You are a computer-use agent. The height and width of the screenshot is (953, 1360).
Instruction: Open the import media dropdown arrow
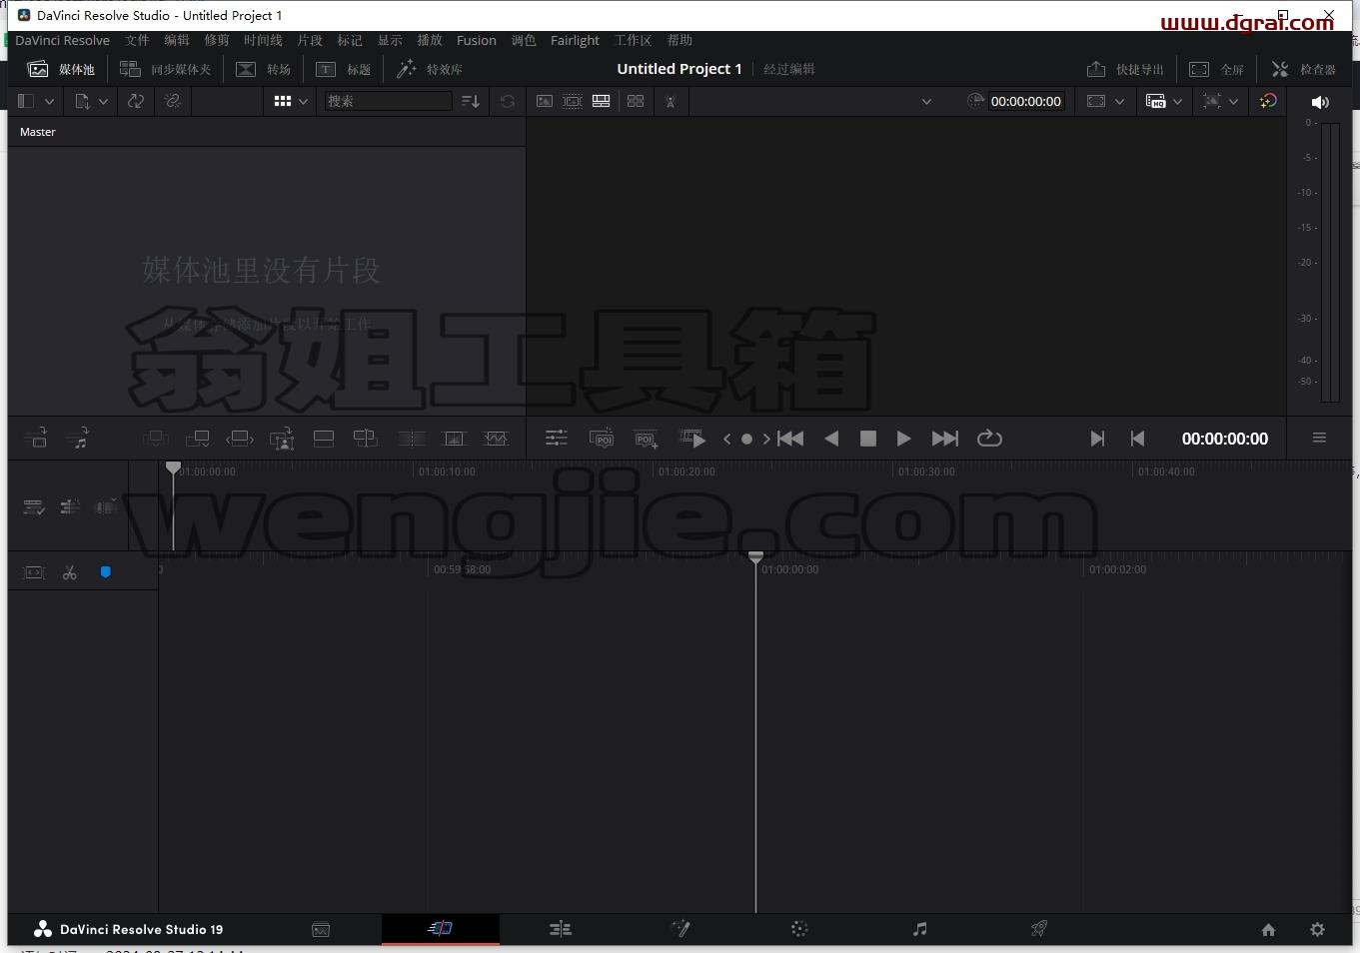[103, 101]
